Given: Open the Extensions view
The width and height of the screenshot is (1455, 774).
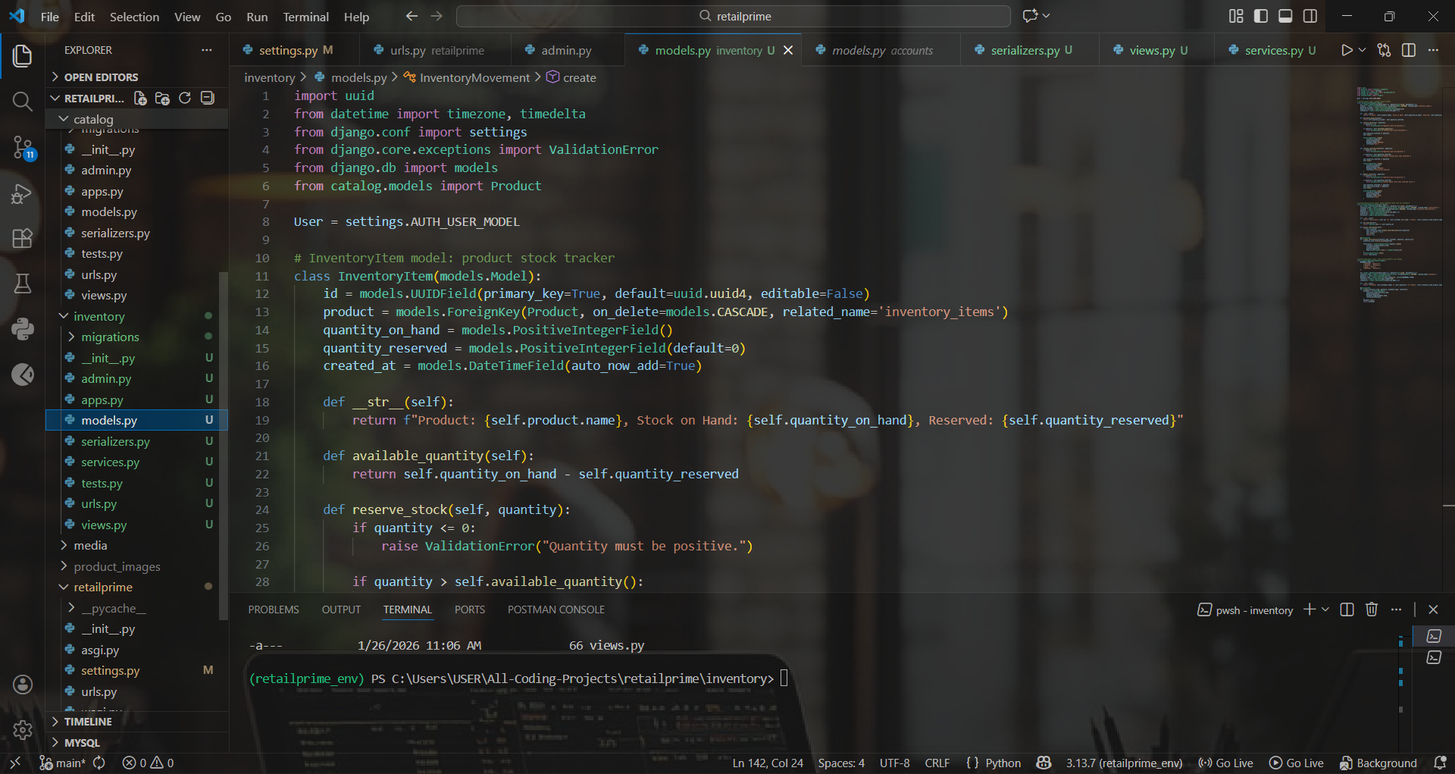Looking at the screenshot, I should (x=23, y=238).
